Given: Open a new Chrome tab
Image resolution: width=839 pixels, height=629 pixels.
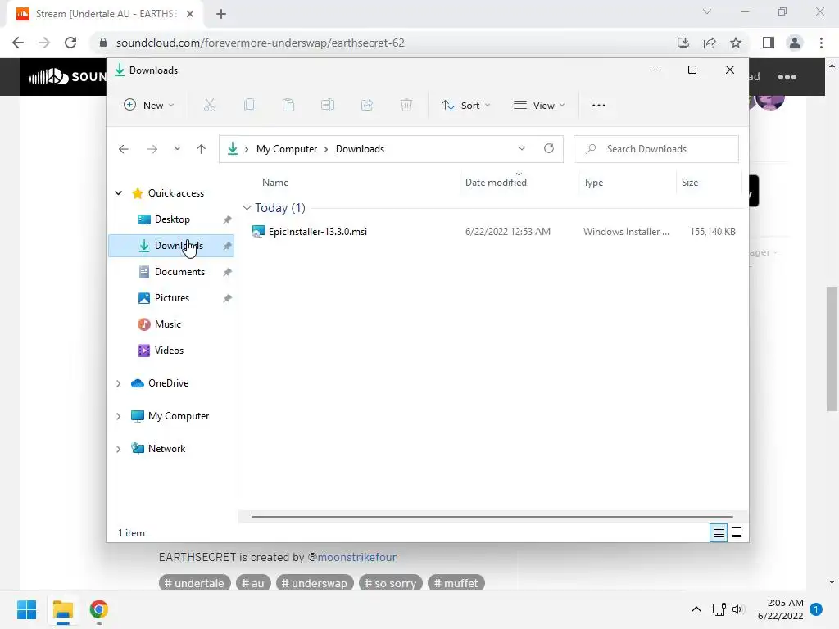Looking at the screenshot, I should (x=221, y=14).
